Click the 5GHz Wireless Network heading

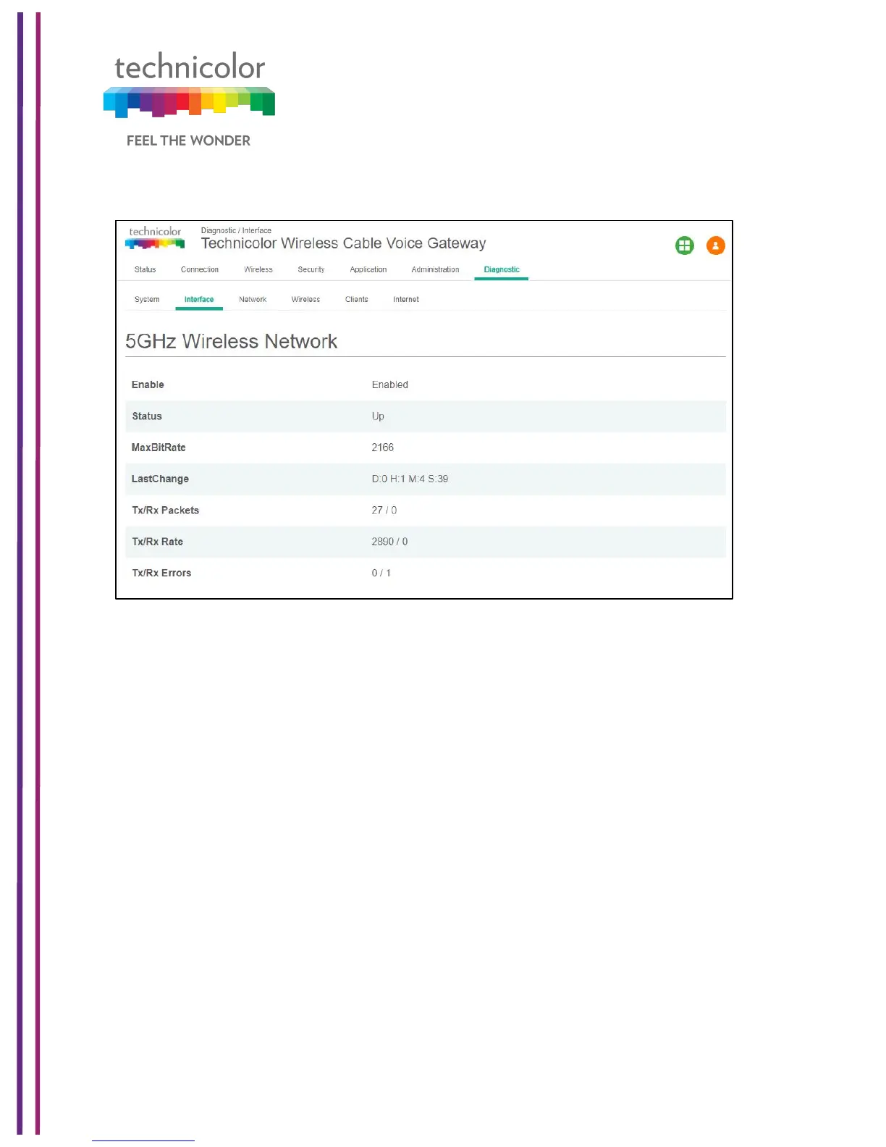232,341
